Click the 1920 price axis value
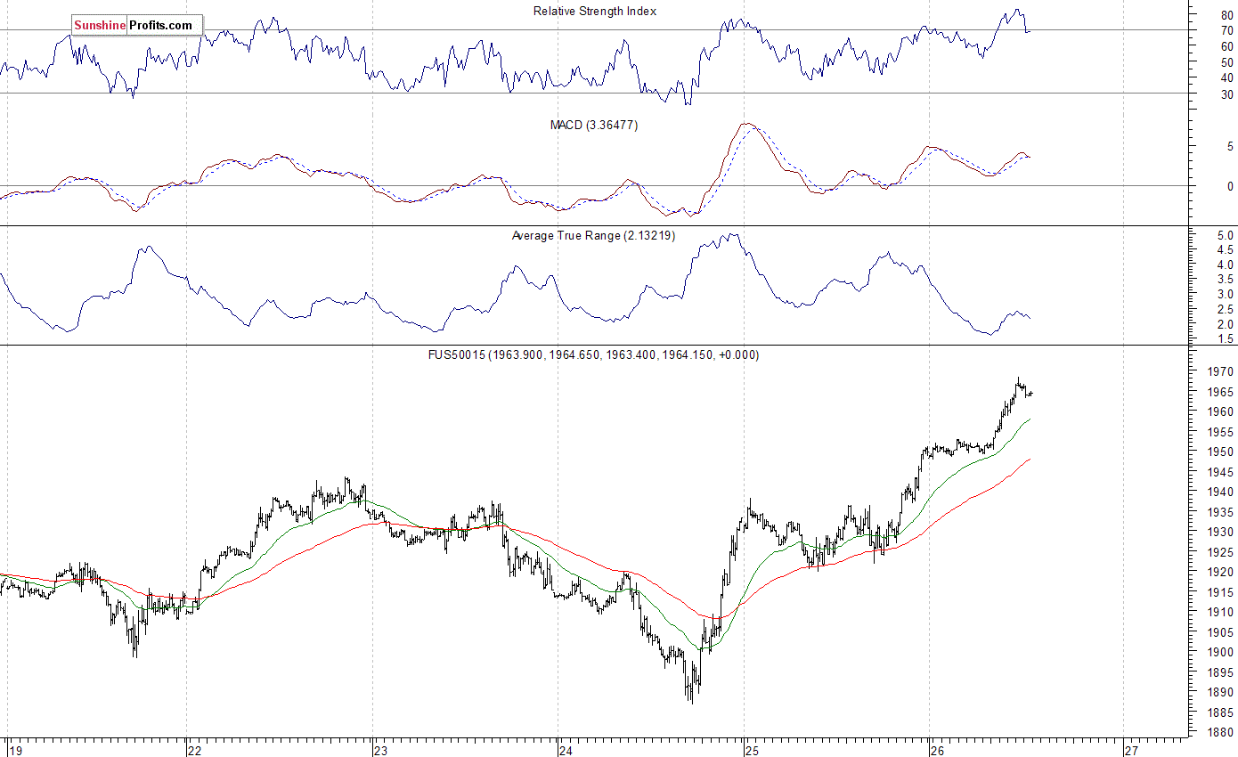The height and width of the screenshot is (757, 1238). click(x=1220, y=572)
